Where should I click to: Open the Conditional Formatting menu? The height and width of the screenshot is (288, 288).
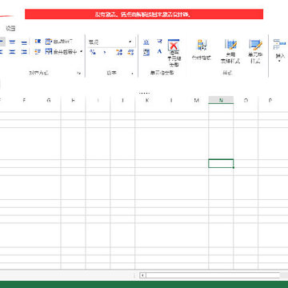(x=202, y=50)
